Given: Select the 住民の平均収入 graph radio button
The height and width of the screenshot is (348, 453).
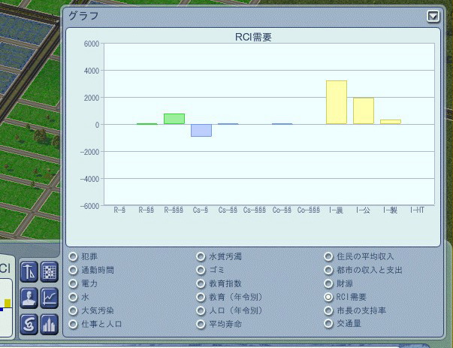Looking at the screenshot, I should pos(328,256).
